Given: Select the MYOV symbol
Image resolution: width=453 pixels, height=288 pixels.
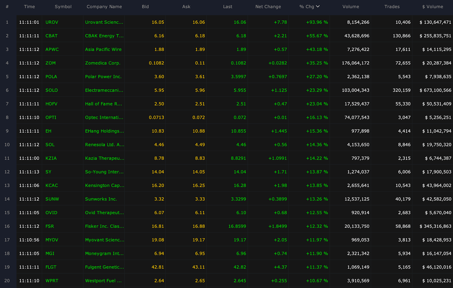Looking at the screenshot, I should coord(52,240).
